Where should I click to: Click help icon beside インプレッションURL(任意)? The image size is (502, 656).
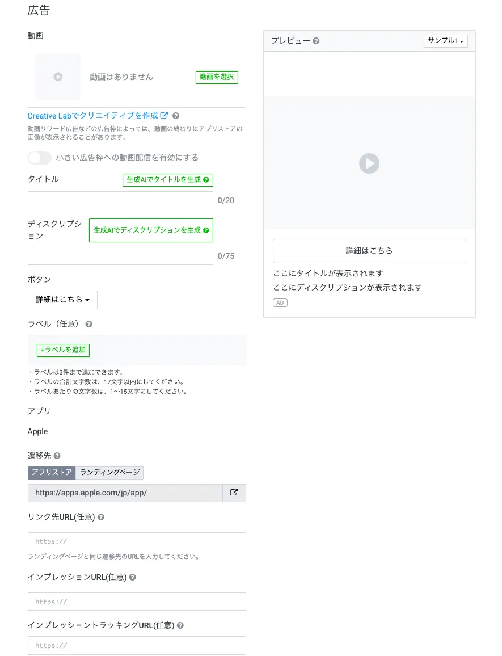(x=133, y=577)
